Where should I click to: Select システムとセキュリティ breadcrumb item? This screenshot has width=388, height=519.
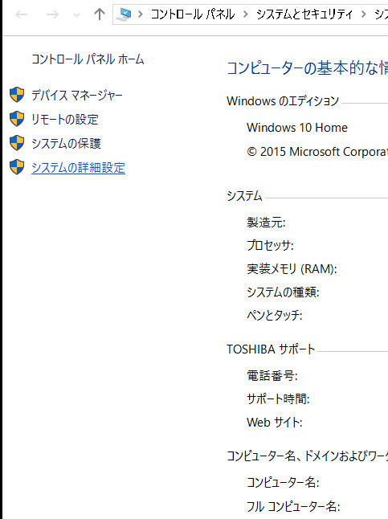pyautogui.click(x=304, y=14)
